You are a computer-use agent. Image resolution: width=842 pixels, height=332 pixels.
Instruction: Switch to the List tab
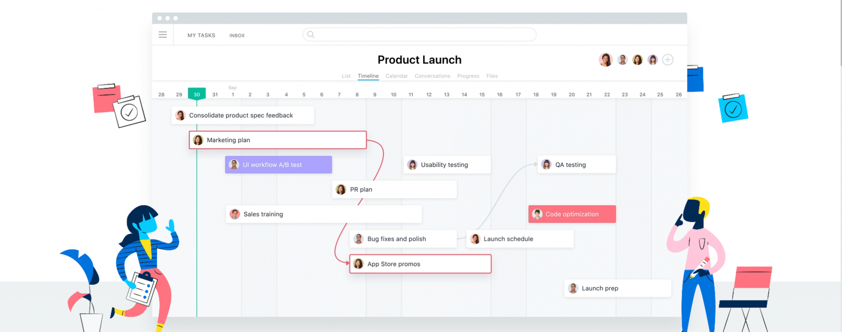346,76
